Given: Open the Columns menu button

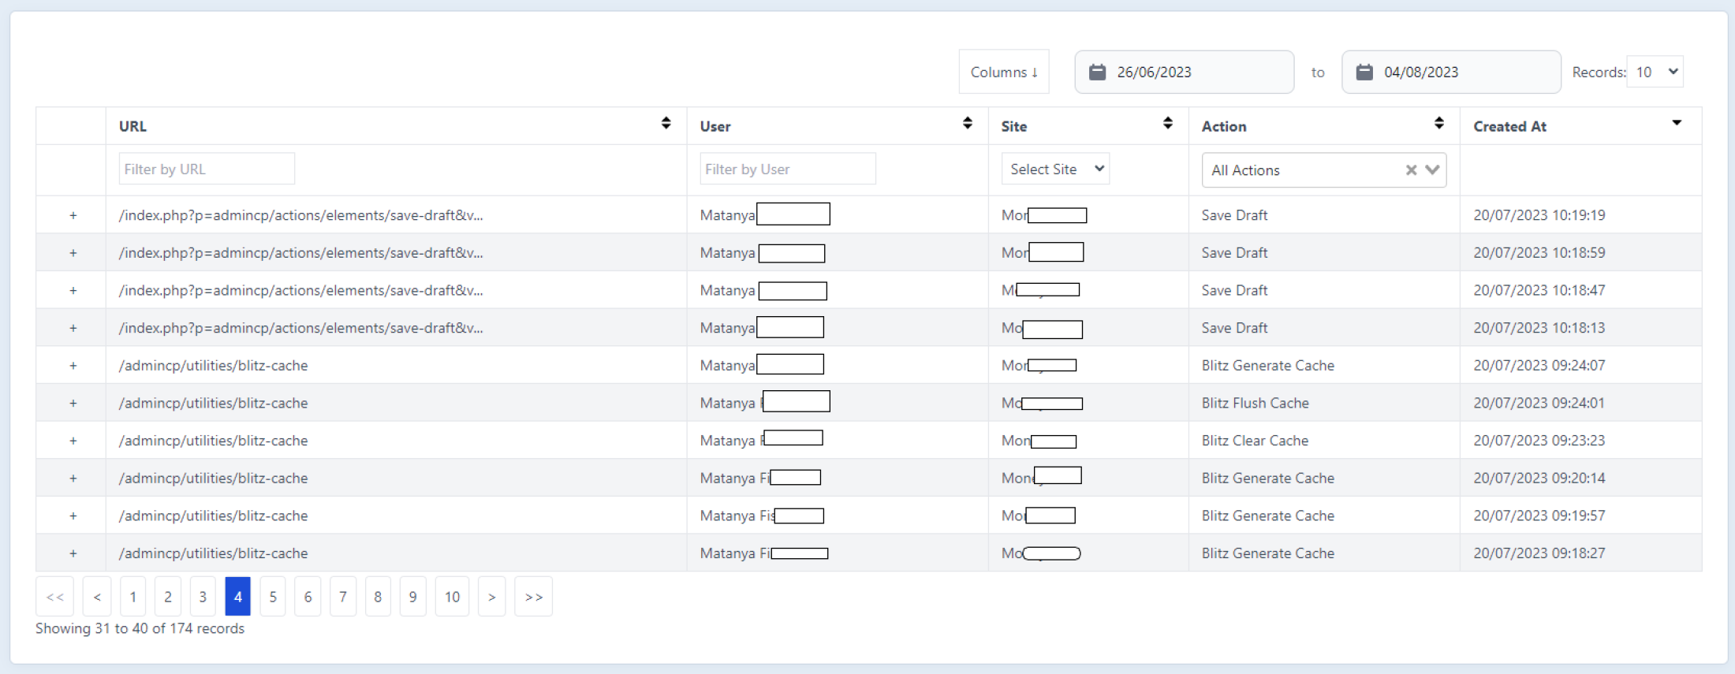Looking at the screenshot, I should (1003, 72).
